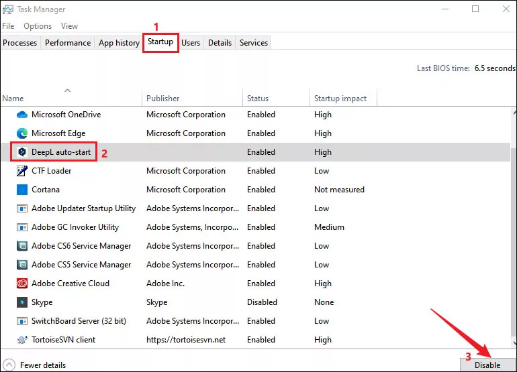Click the blue Cortana icon
Viewport: 517px width, 372px height.
click(x=22, y=190)
